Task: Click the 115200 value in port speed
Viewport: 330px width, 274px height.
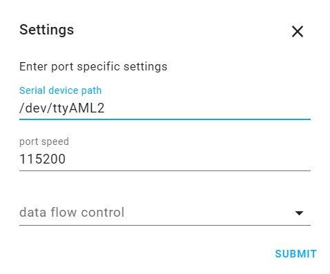Action: (x=43, y=159)
